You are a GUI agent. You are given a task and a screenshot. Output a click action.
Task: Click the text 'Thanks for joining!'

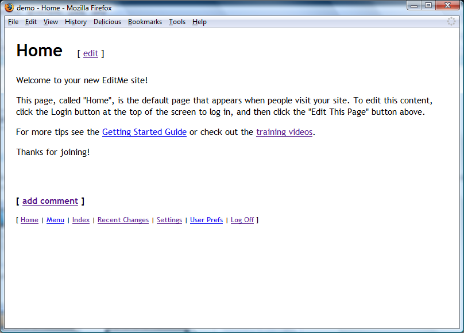53,152
